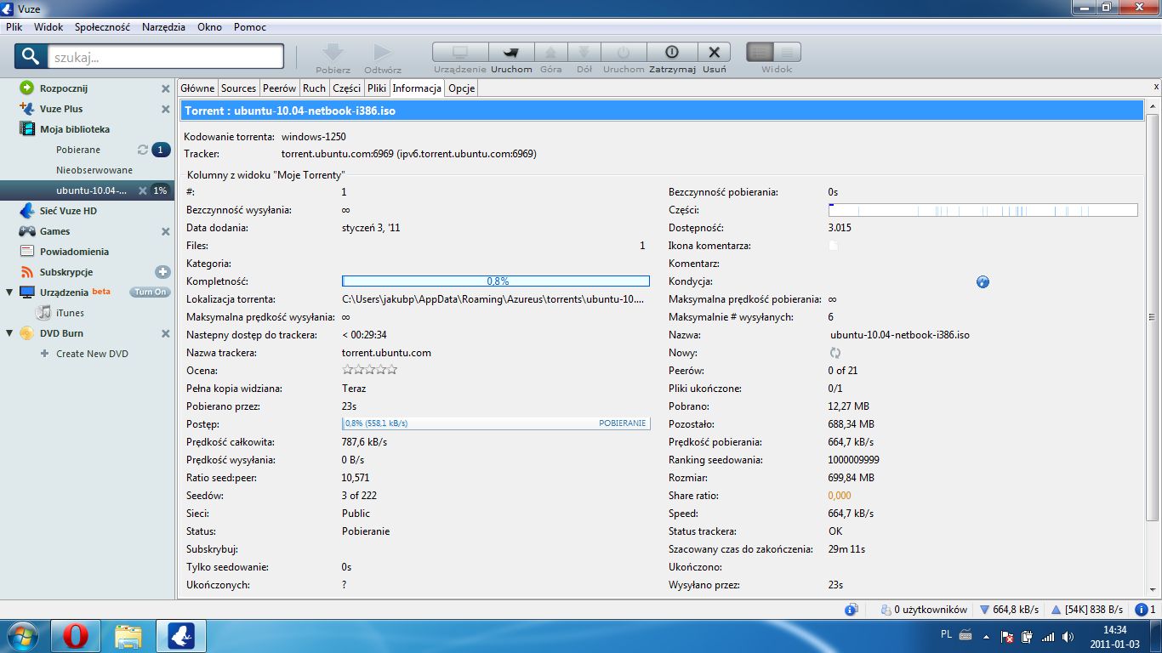Image resolution: width=1162 pixels, height=653 pixels.
Task: Click the refresh icon beside Pobierane
Action: pos(143,150)
